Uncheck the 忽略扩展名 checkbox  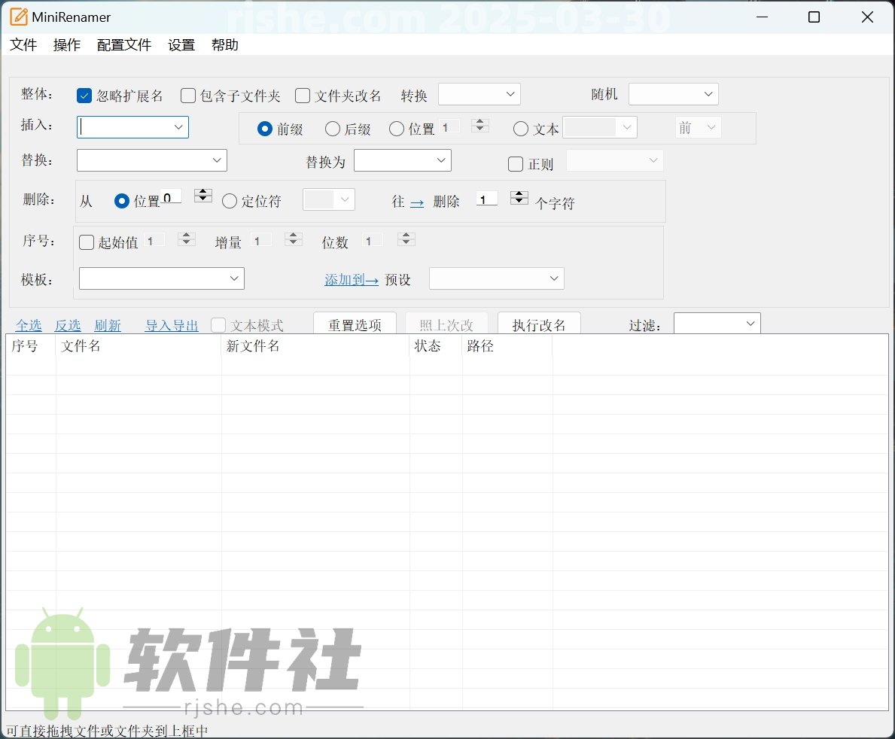coord(84,96)
